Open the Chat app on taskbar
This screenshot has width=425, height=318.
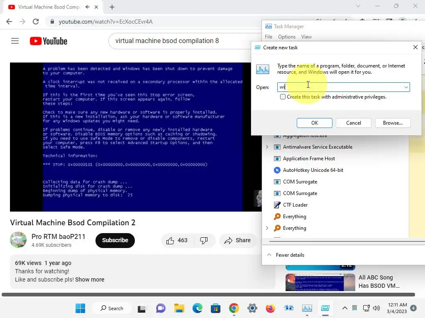point(161,308)
